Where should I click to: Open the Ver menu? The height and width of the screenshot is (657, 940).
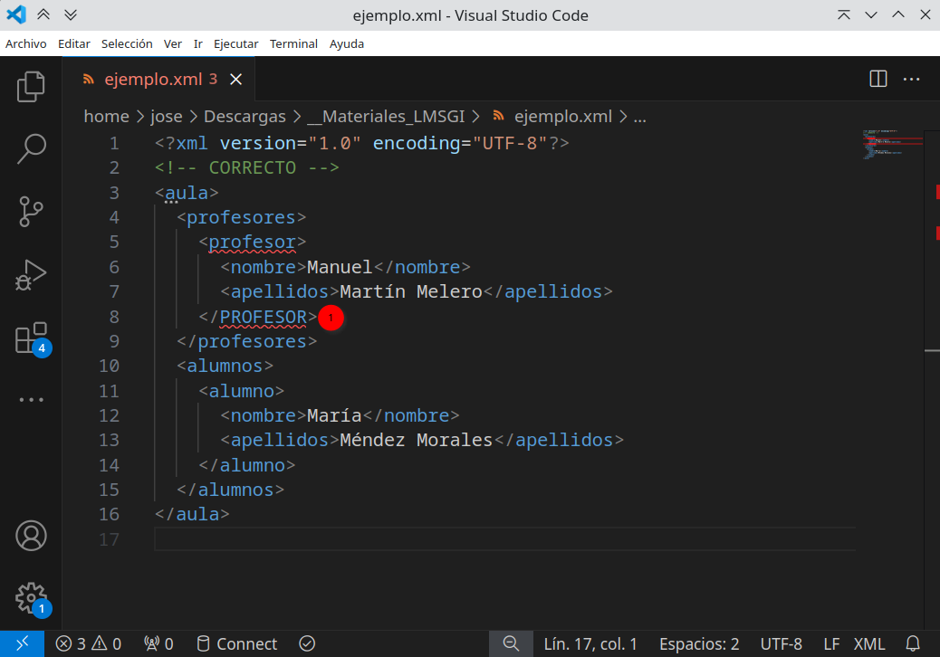pyautogui.click(x=173, y=43)
